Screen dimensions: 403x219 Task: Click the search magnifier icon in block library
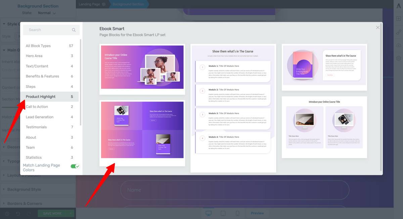[x=74, y=30]
